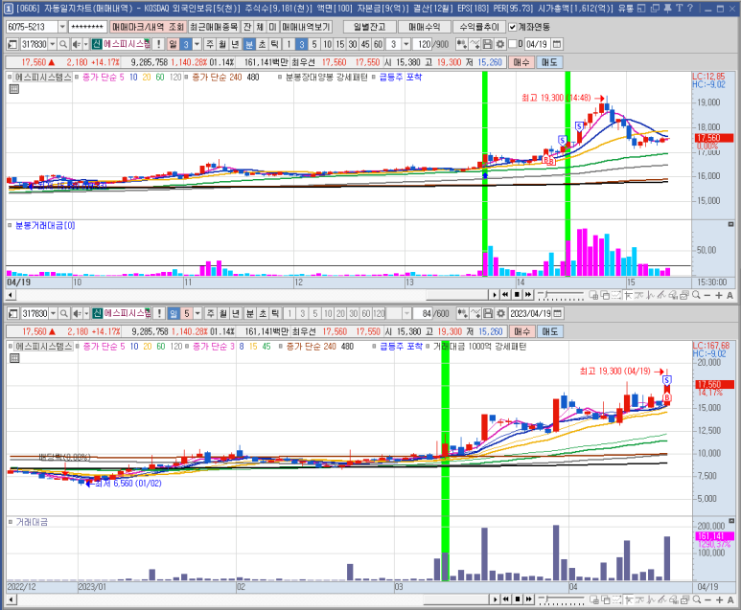
Task: Click the T icon in the title bar
Action: click(x=679, y=8)
